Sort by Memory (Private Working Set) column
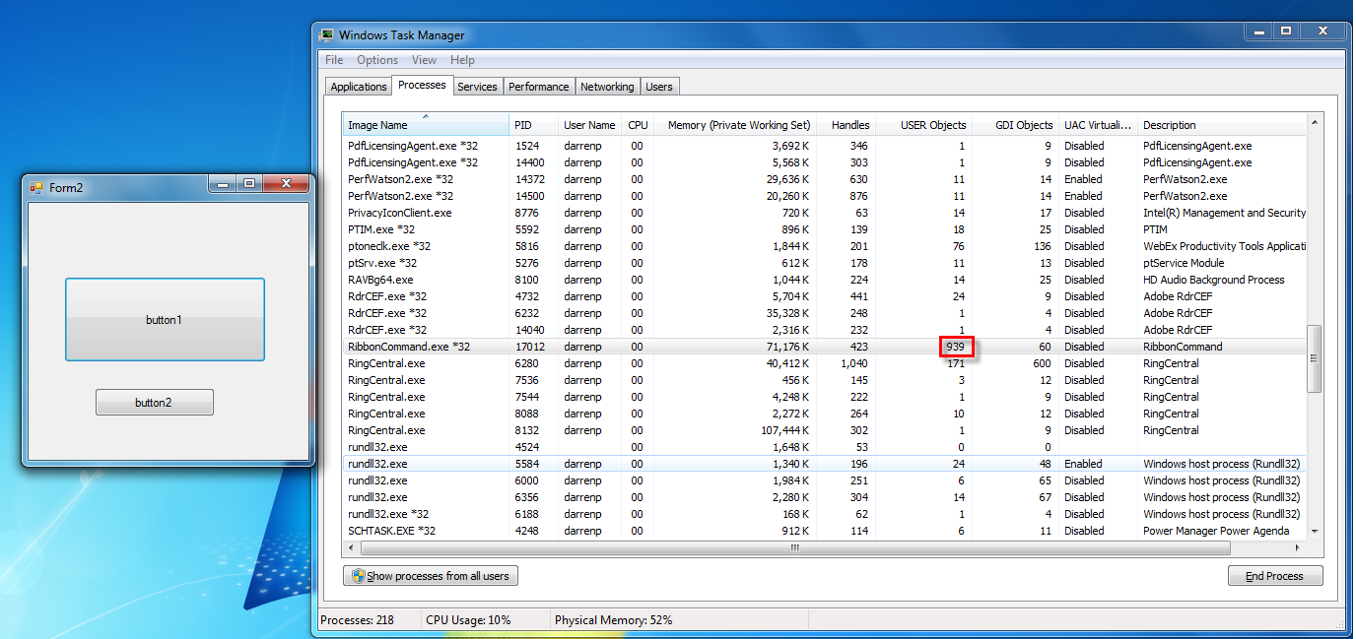This screenshot has width=1356, height=639. point(735,125)
